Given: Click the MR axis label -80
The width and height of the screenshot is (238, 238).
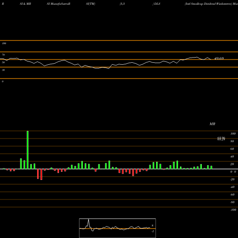Looking at the screenshot, I should 232,202.
